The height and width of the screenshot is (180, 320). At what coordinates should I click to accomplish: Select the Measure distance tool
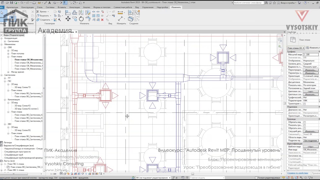click(x=120, y=12)
